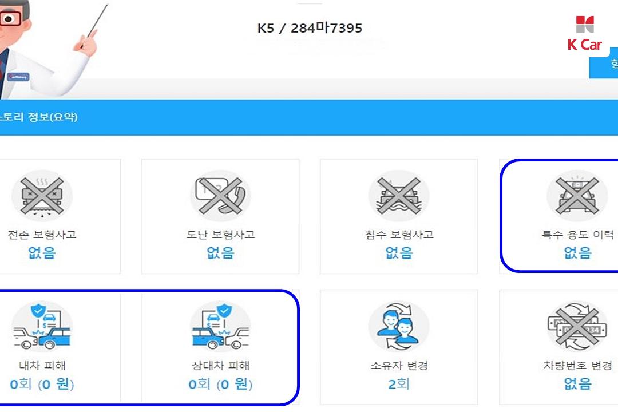Click the flood insurance accident icon

click(x=399, y=196)
